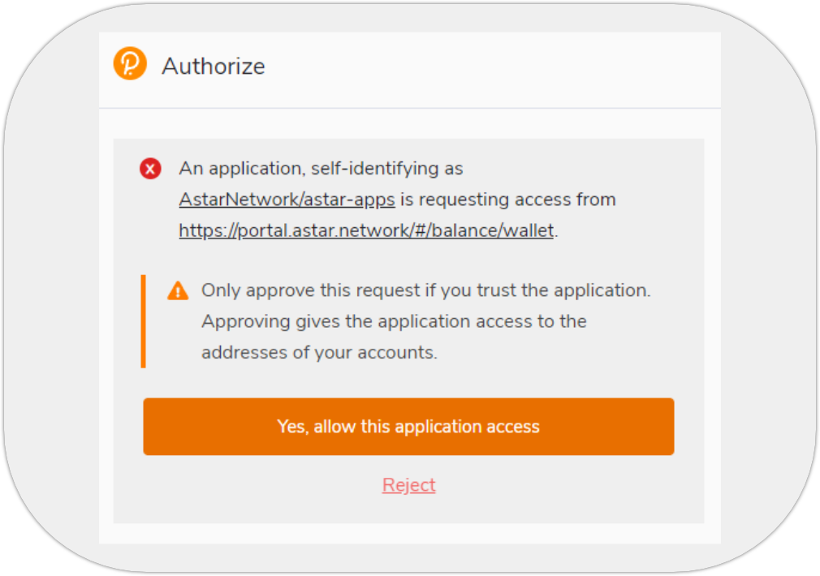Click the Polkadot.js extension logo icon
The image size is (820, 576).
(130, 64)
